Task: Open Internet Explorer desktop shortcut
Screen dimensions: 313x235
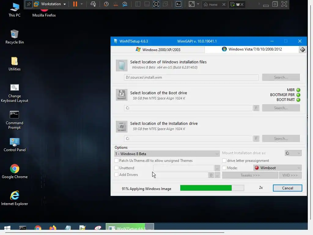Action: coord(14,198)
